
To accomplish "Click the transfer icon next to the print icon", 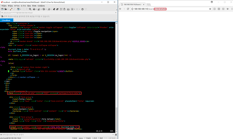I will 39,9.
